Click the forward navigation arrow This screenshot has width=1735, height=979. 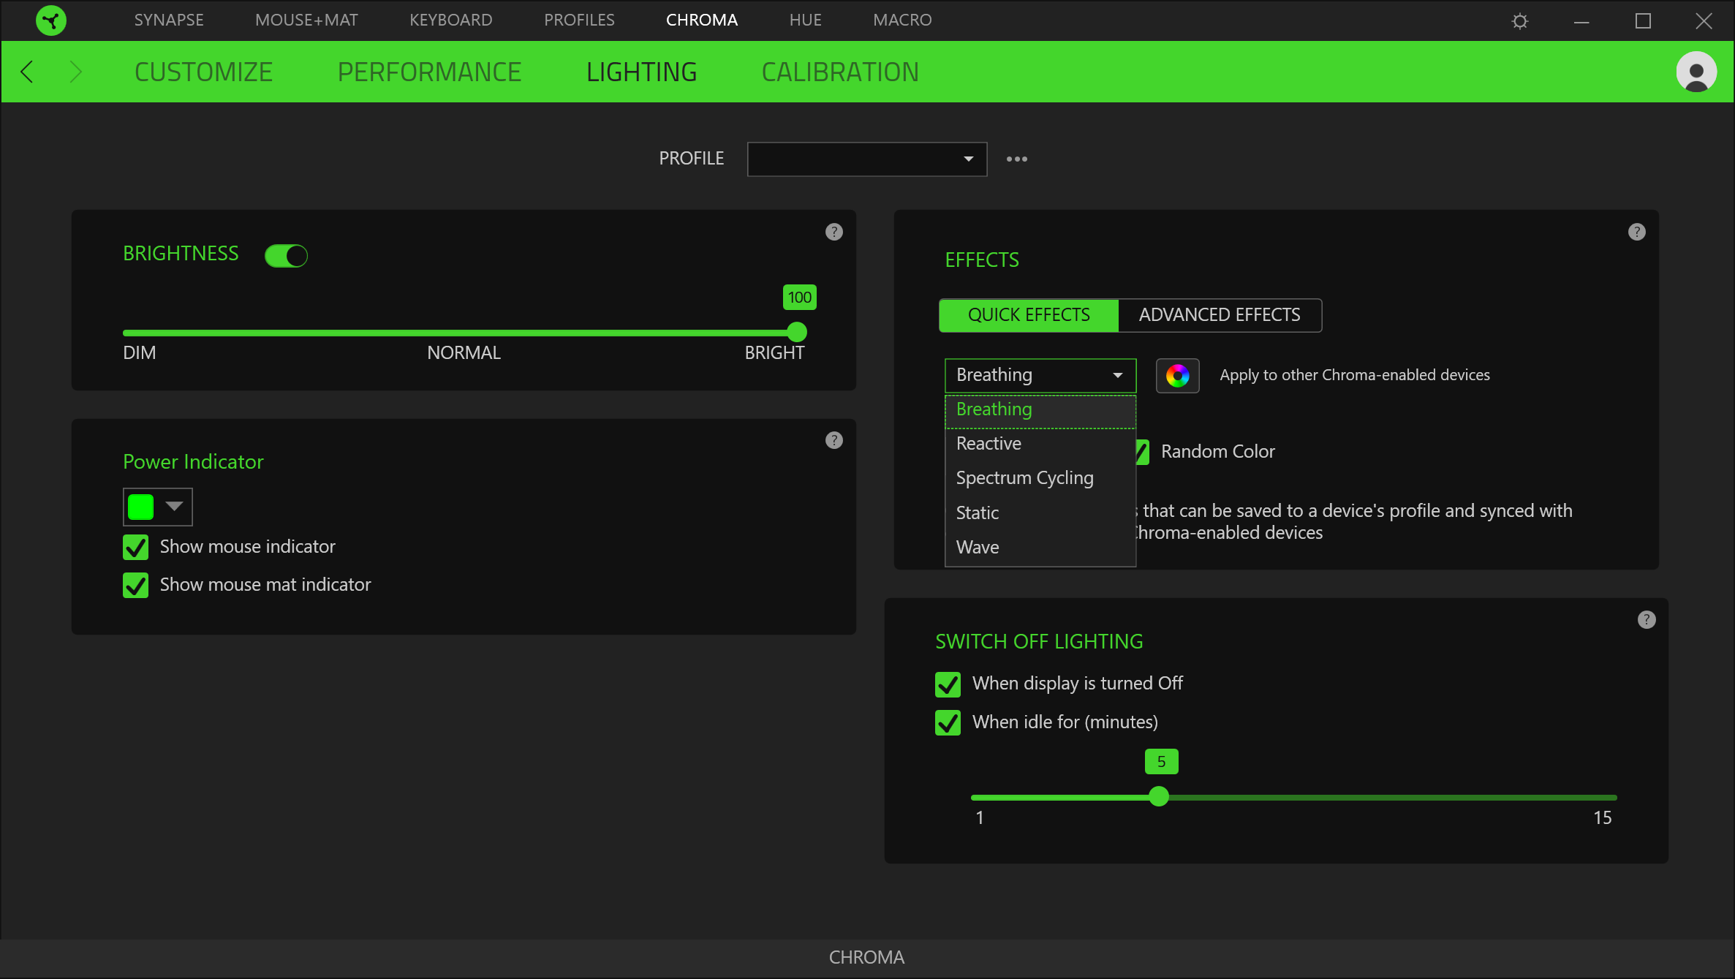point(75,72)
